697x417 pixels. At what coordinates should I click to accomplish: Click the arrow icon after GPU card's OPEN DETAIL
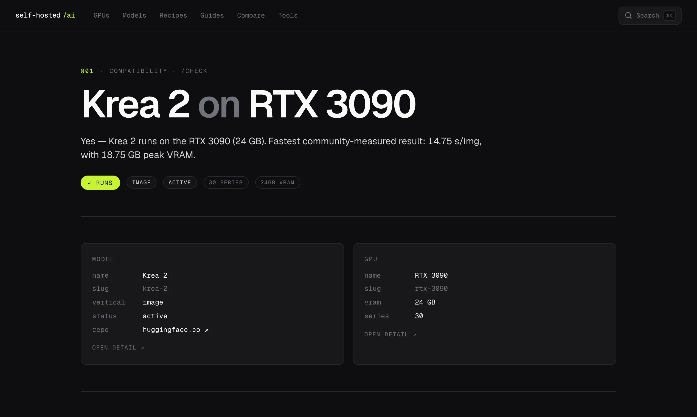pos(414,335)
